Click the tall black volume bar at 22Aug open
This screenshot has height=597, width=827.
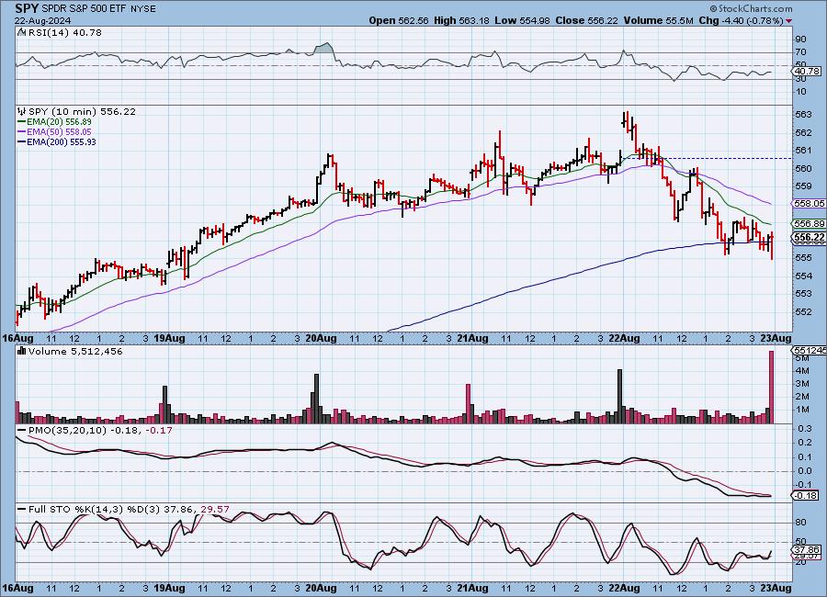619,397
